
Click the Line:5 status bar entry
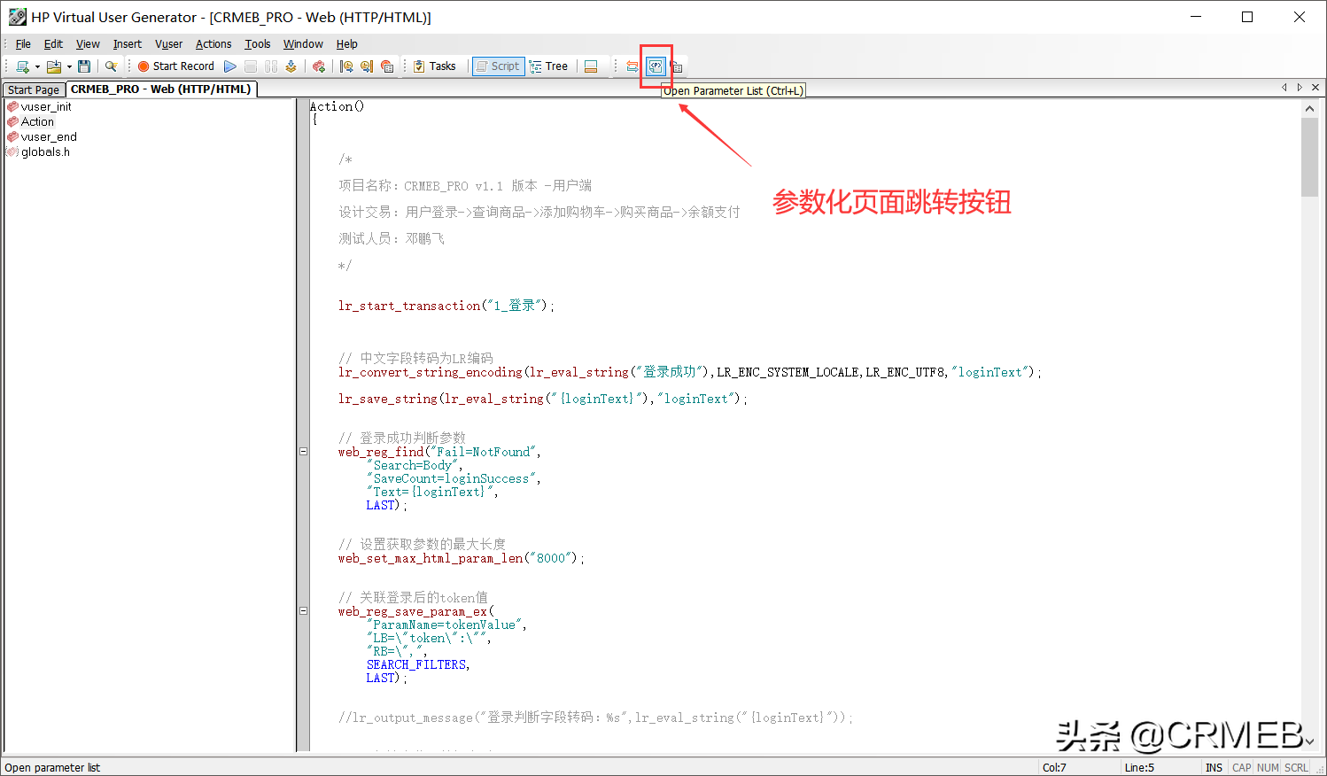(x=1139, y=767)
